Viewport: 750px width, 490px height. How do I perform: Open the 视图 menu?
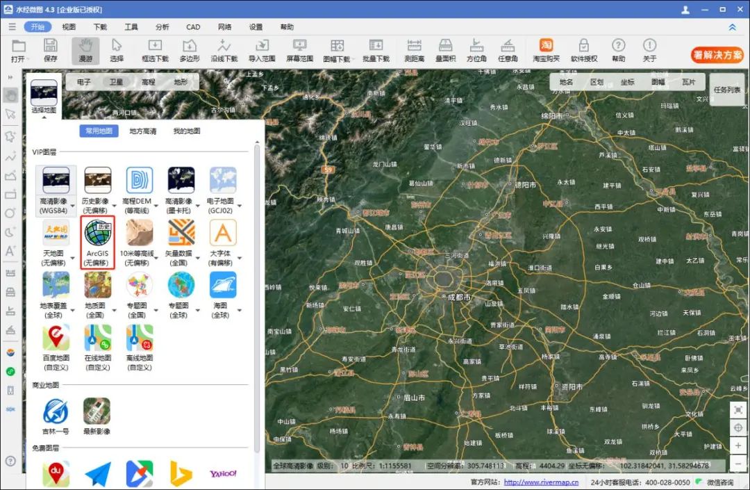click(x=69, y=27)
